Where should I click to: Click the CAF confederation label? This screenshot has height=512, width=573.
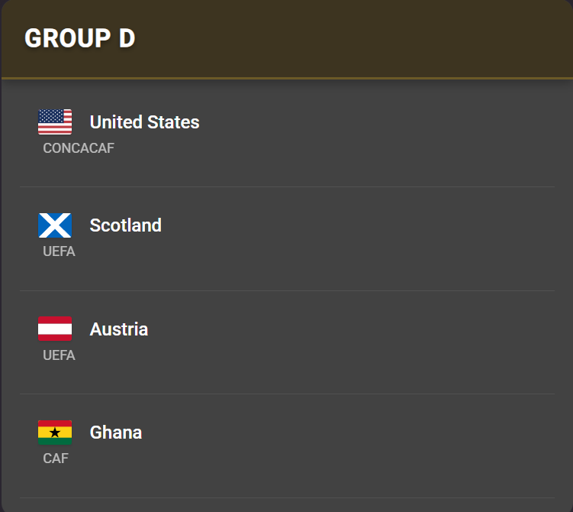tap(55, 459)
